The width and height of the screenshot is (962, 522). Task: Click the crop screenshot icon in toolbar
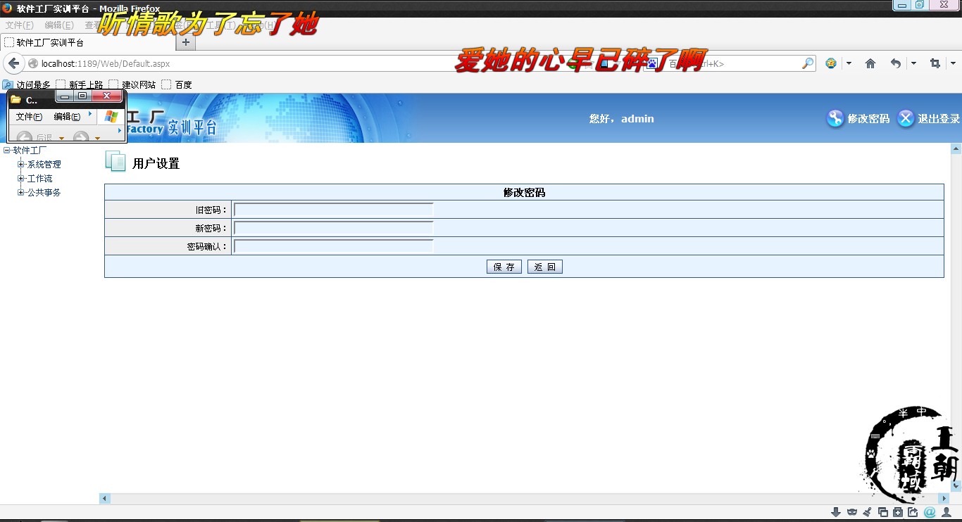(x=935, y=63)
